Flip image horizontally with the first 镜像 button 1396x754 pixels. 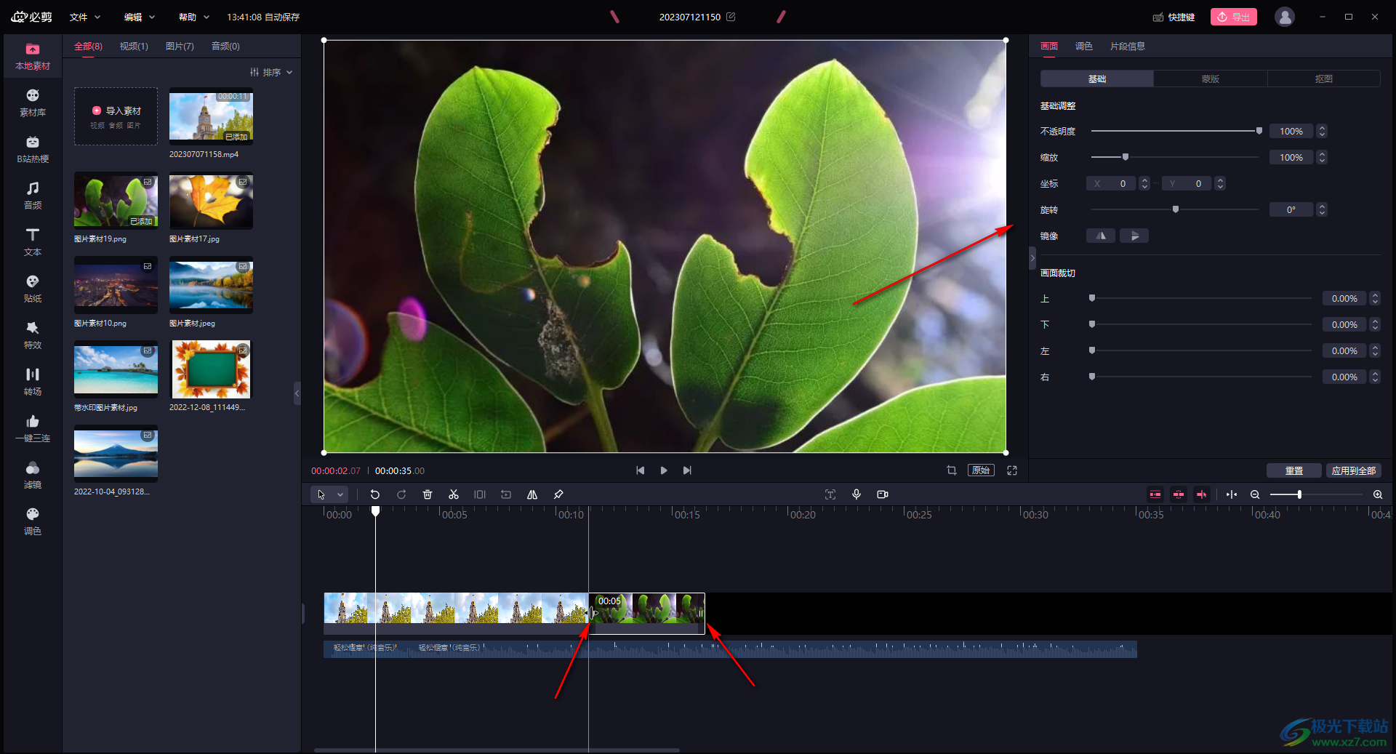tap(1101, 236)
